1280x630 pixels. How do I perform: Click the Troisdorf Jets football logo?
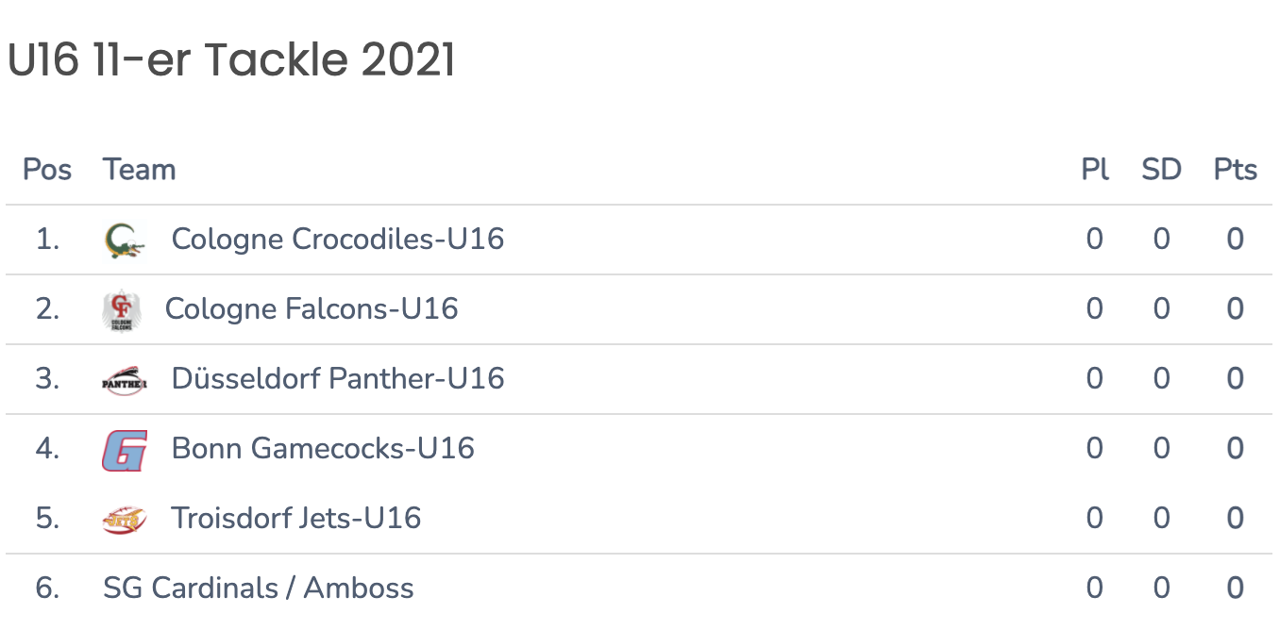125,520
